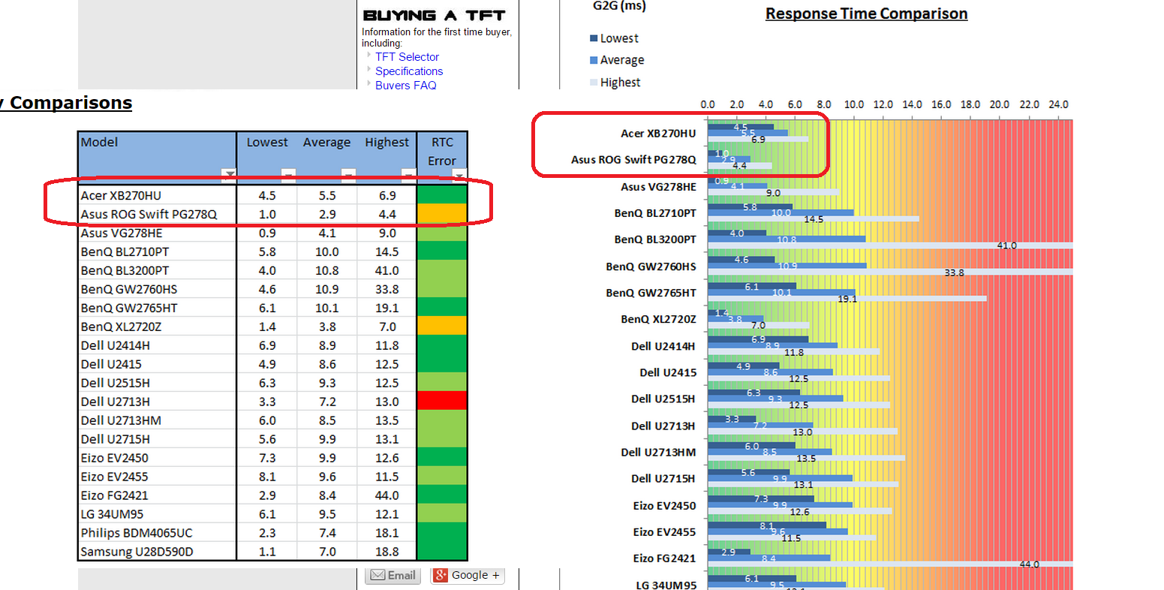The width and height of the screenshot is (1164, 590).
Task: Click the red RTC Error cell for Dell U2713H
Action: pyautogui.click(x=442, y=402)
